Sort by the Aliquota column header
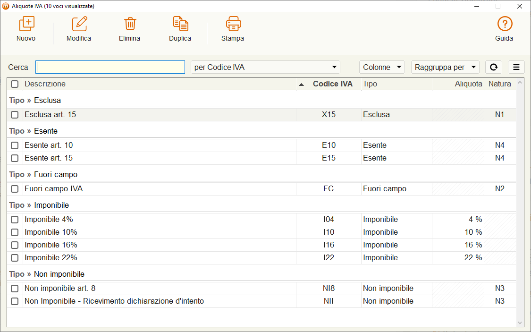This screenshot has width=531, height=332. point(458,84)
